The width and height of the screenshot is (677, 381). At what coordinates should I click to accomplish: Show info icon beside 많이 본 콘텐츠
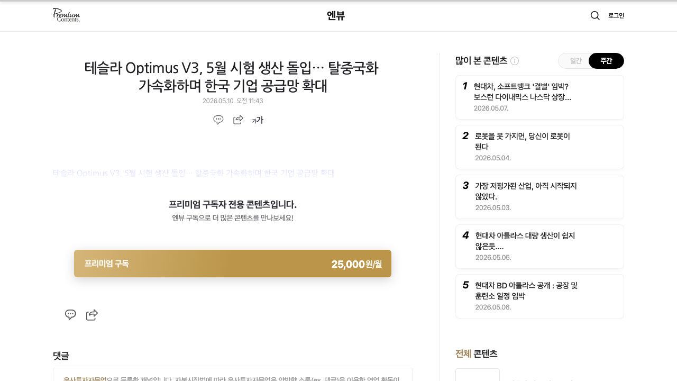tap(515, 61)
